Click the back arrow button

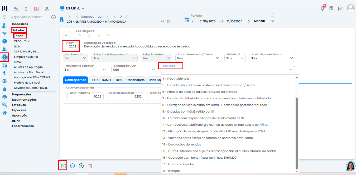pos(67,35)
